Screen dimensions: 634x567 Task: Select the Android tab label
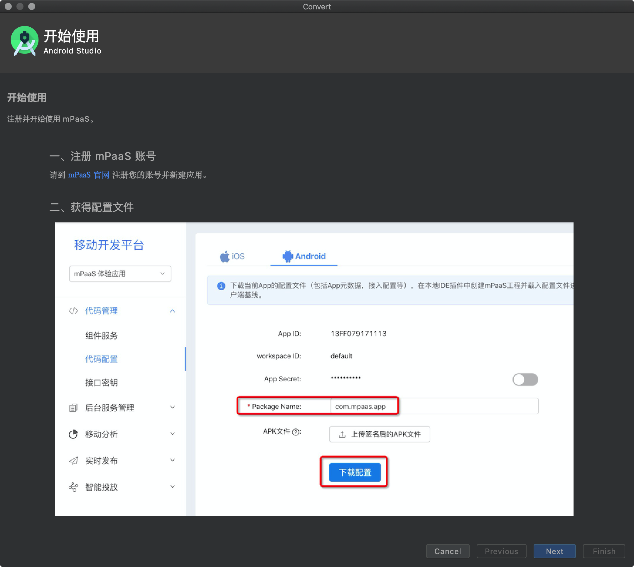[x=310, y=256]
